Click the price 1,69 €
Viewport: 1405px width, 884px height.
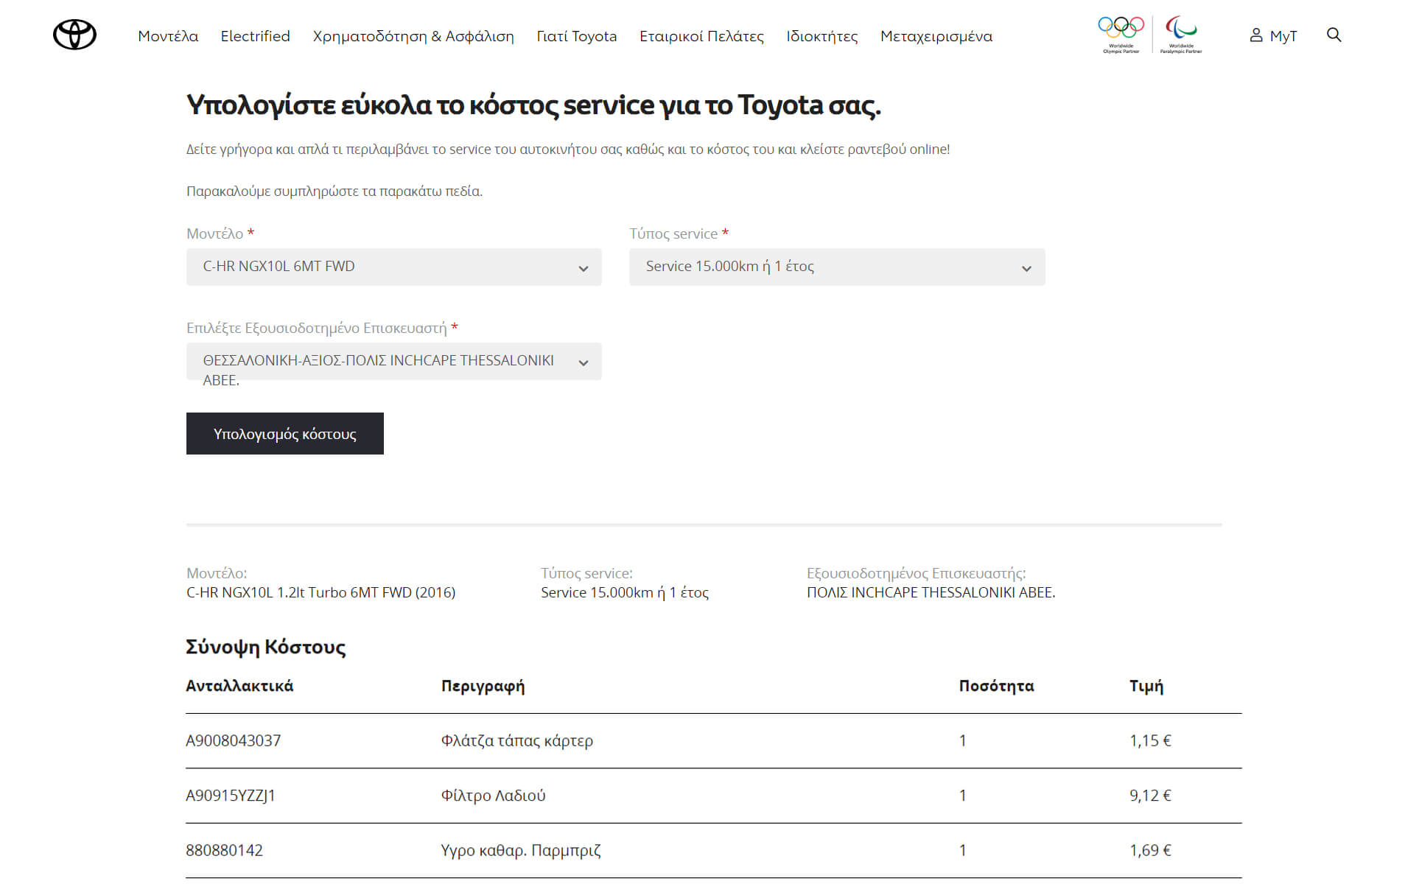coord(1150,850)
